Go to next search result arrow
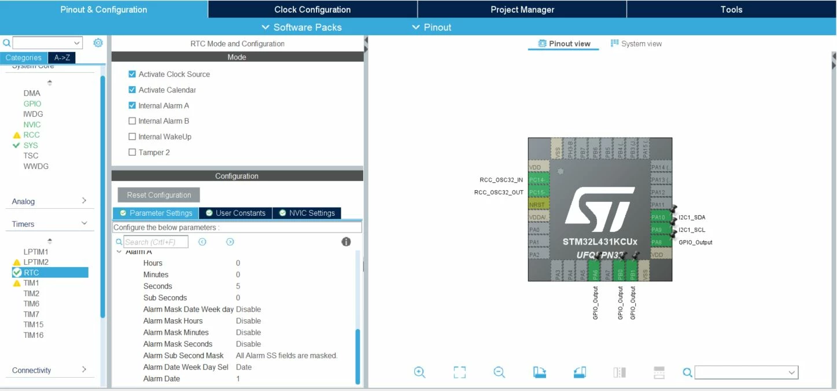Screen dimensions: 837x391 230,242
